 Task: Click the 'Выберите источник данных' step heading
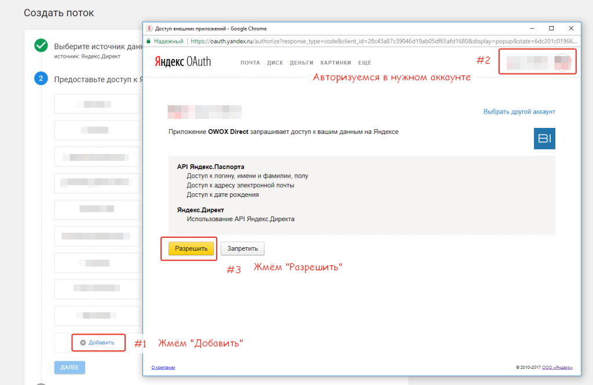[x=98, y=46]
